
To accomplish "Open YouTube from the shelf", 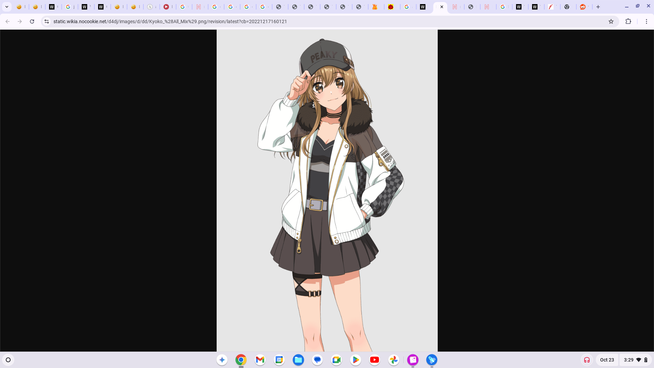I will point(375,360).
